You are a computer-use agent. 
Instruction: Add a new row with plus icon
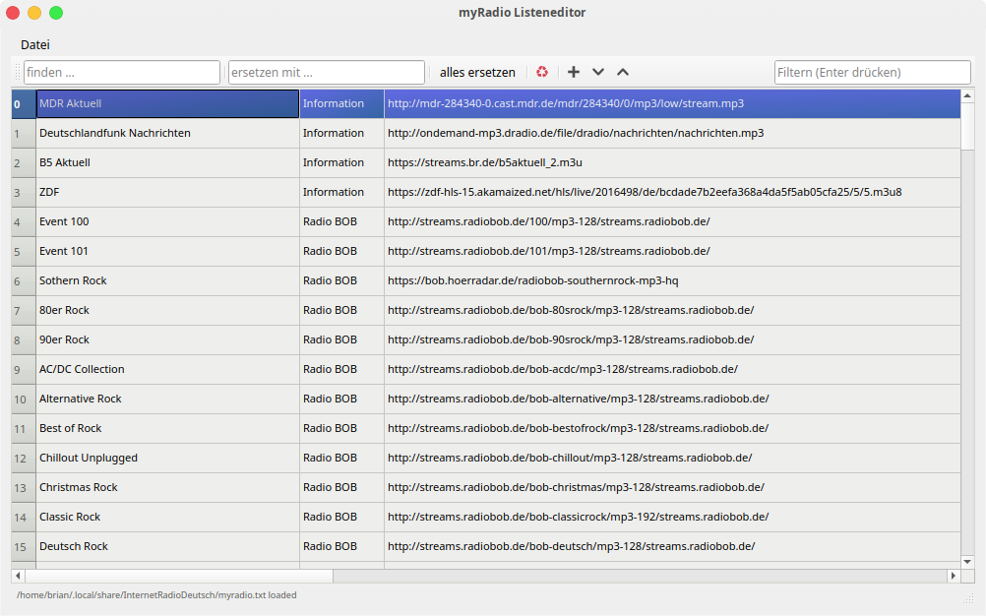pos(574,72)
